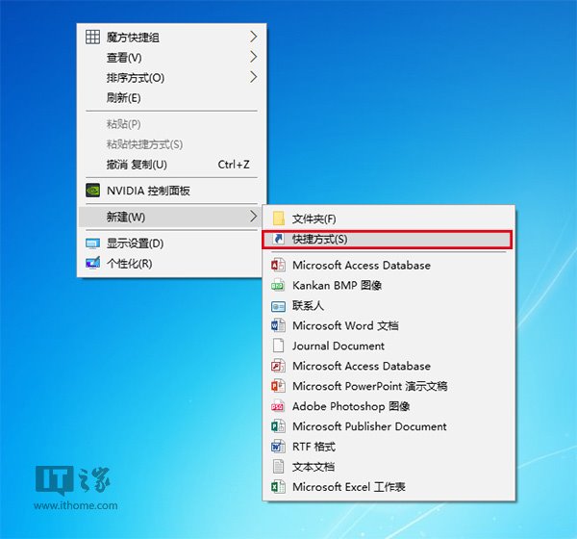The width and height of the screenshot is (577, 539).
Task: Select RTF 格式 in the submenu
Action: 389,447
